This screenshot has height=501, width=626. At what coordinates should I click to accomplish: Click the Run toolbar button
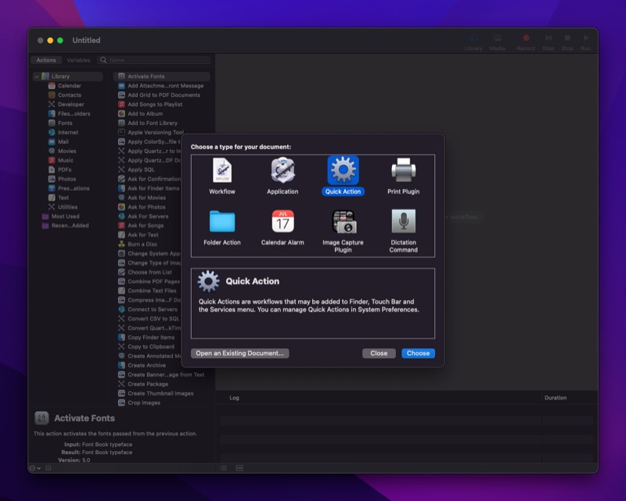point(585,42)
